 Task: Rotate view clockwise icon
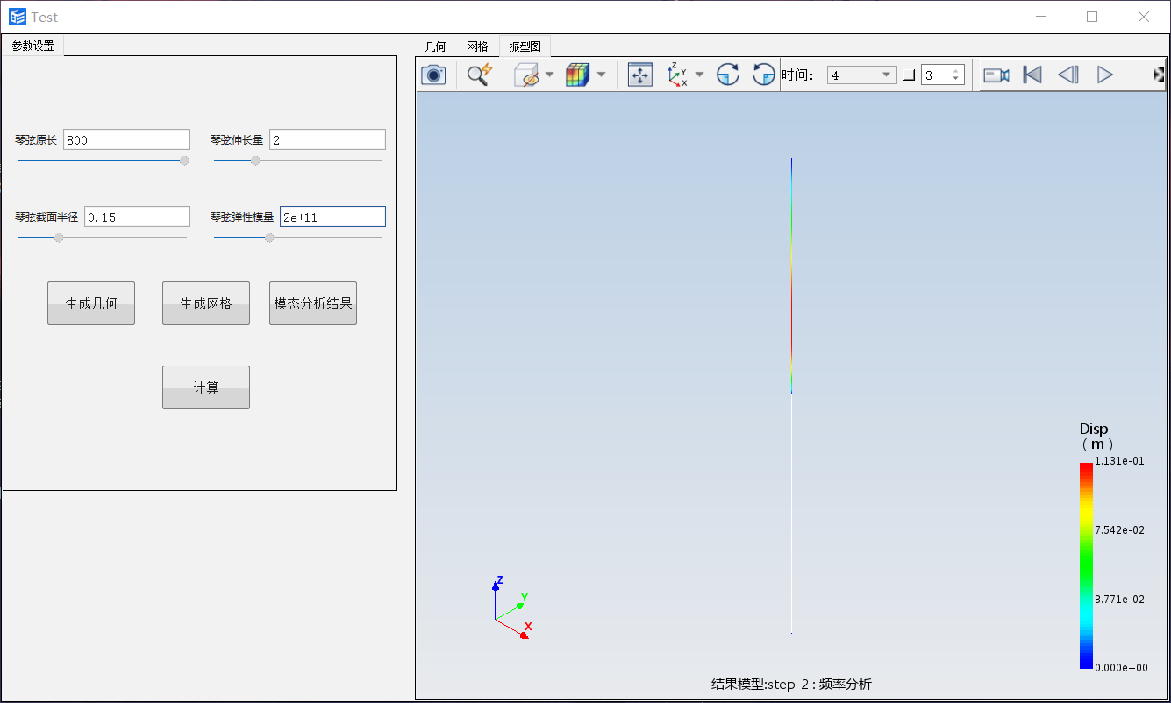728,75
